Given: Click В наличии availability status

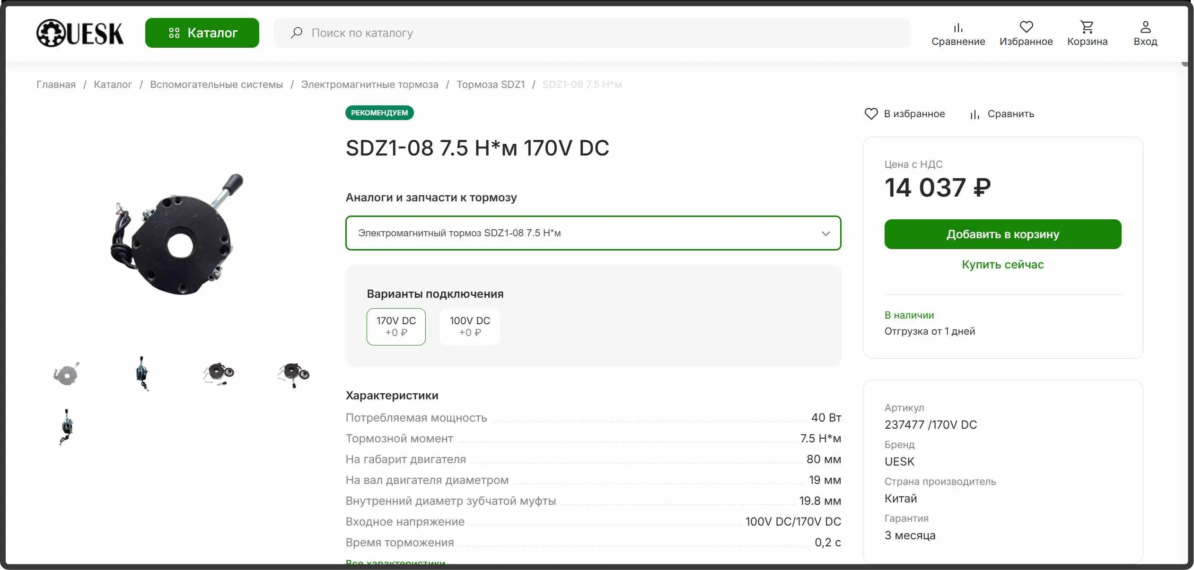Looking at the screenshot, I should click(909, 315).
